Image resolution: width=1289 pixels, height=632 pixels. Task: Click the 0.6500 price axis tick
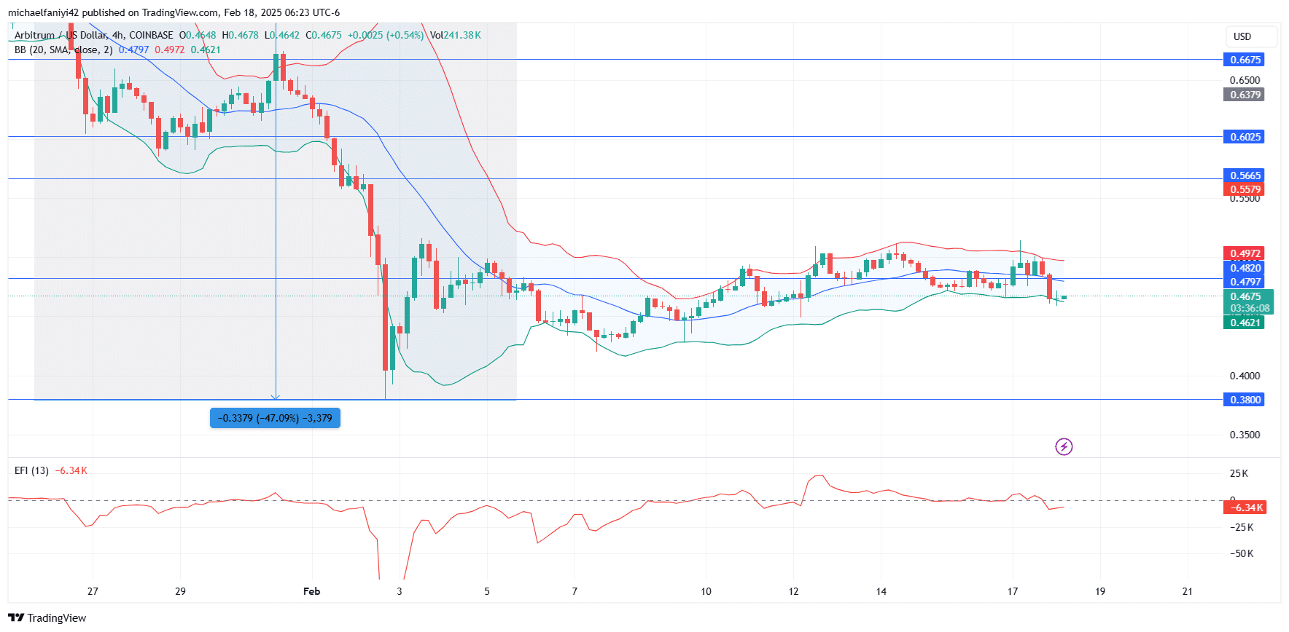click(1245, 80)
